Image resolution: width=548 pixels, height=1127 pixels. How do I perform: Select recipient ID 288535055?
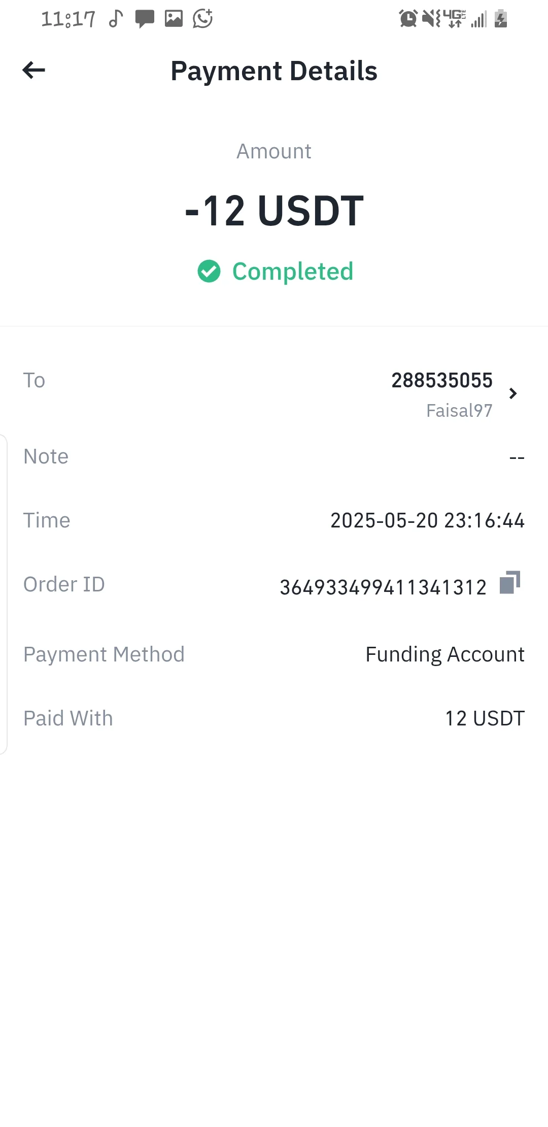click(x=442, y=380)
